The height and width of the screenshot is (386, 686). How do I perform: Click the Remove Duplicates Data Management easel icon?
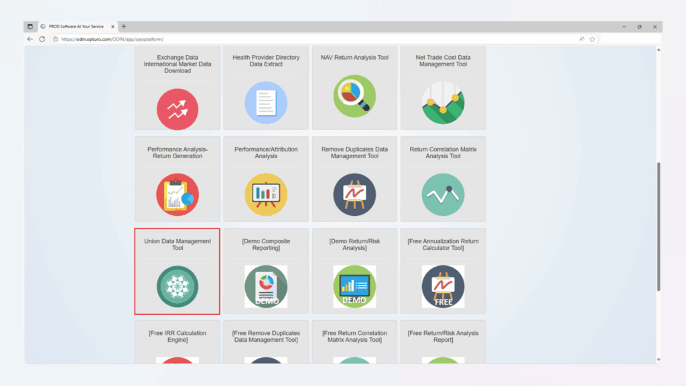tap(354, 195)
